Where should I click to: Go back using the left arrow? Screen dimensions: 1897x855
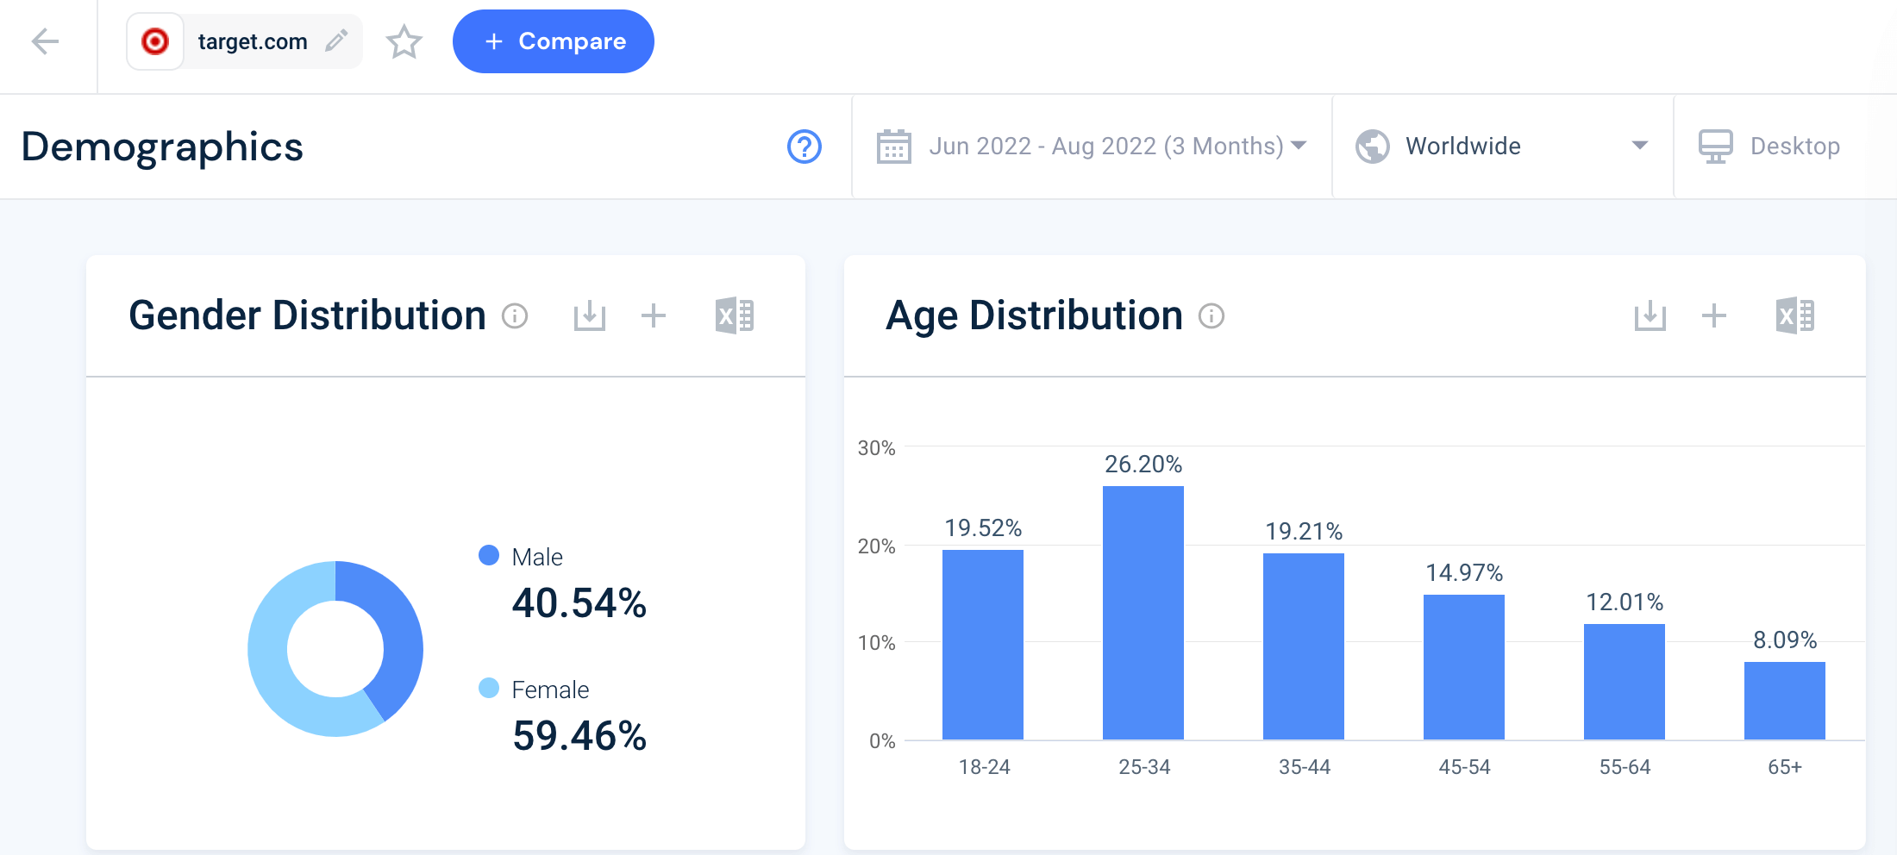45,41
